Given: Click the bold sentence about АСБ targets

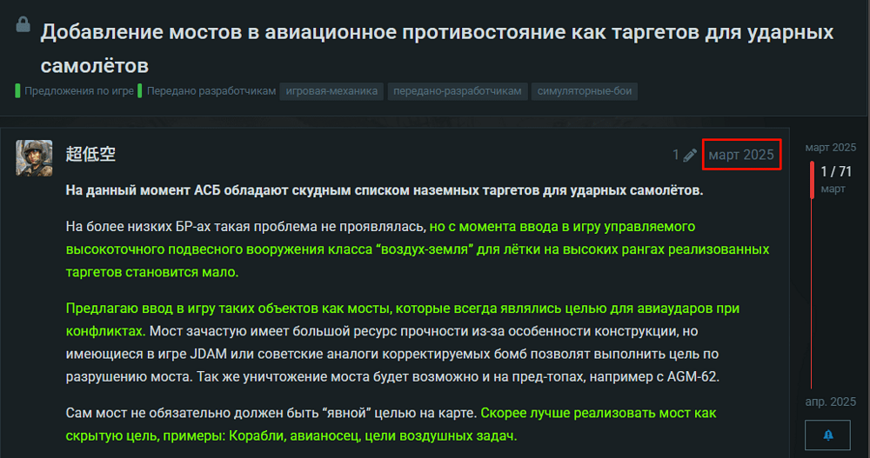Looking at the screenshot, I should coord(384,190).
